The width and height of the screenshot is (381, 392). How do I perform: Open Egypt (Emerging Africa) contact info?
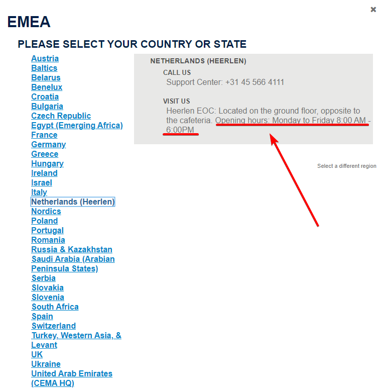[77, 125]
